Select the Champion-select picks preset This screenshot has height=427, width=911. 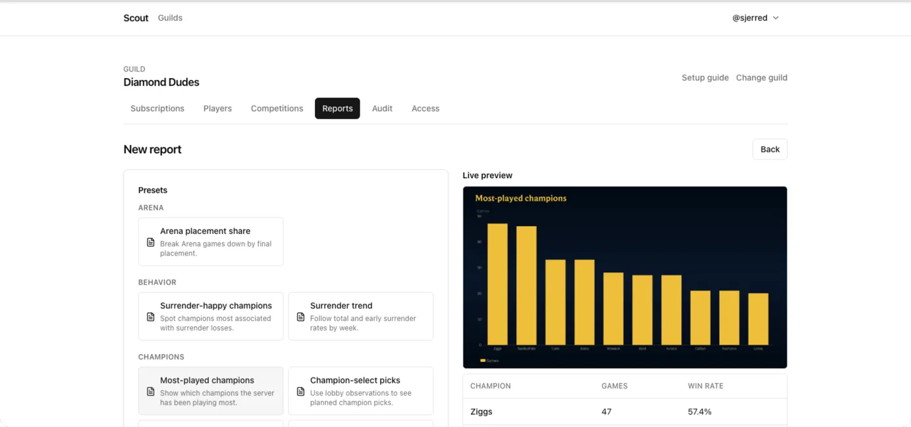tap(360, 391)
